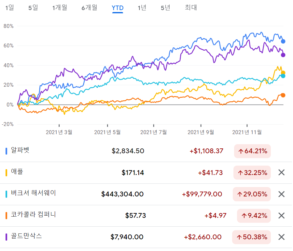
Task: Click the 64.21% gain badge
Action: tap(252, 151)
